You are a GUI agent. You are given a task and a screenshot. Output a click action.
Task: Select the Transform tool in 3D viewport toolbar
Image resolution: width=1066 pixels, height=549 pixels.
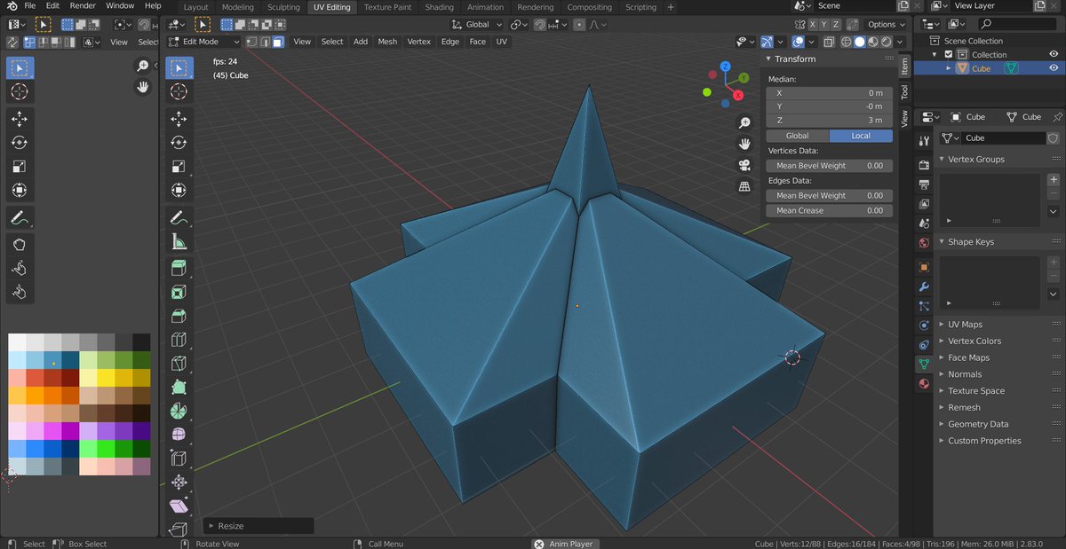pyautogui.click(x=179, y=191)
